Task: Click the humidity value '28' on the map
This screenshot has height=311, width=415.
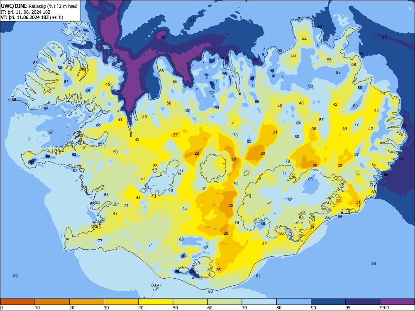Action: [338, 201]
